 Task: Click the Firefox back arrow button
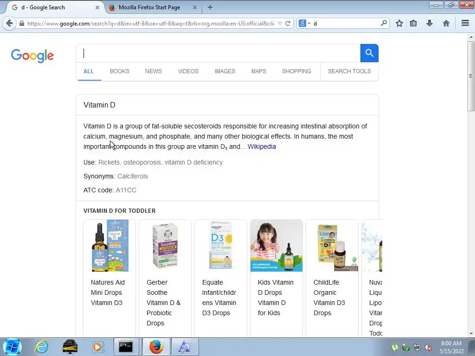coord(9,23)
